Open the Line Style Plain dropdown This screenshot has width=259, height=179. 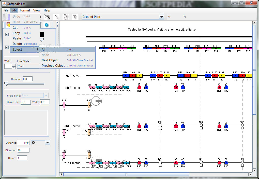pyautogui.click(x=28, y=66)
